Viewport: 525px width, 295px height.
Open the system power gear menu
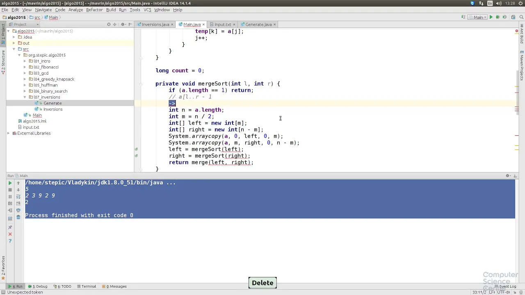(x=521, y=3)
